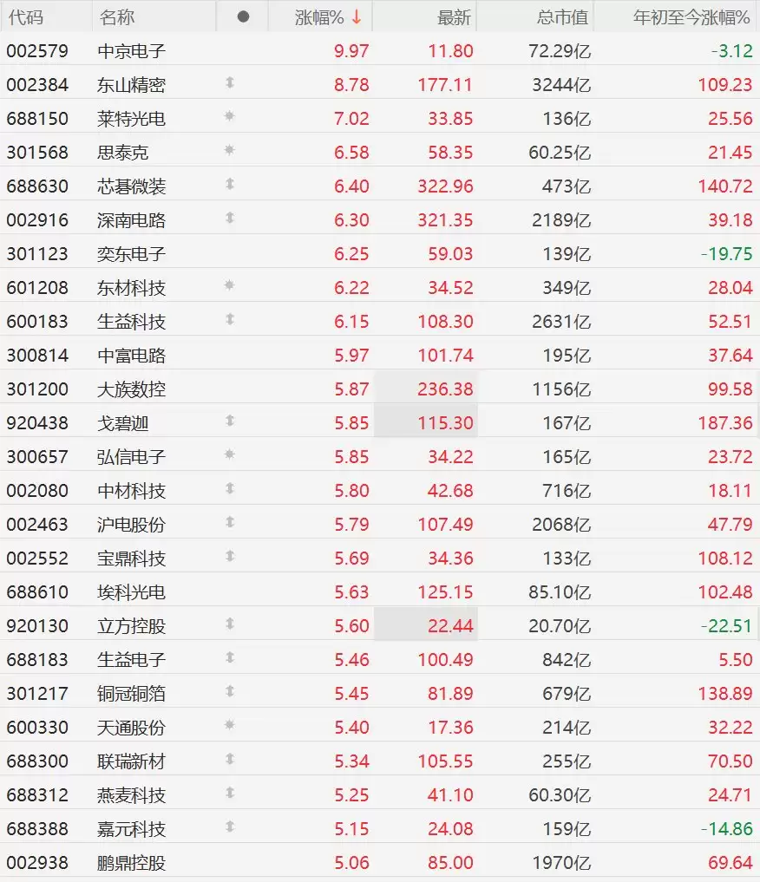Click the highlighted price 236.38 of 大族数控
The height and width of the screenshot is (882, 760).
pyautogui.click(x=445, y=389)
